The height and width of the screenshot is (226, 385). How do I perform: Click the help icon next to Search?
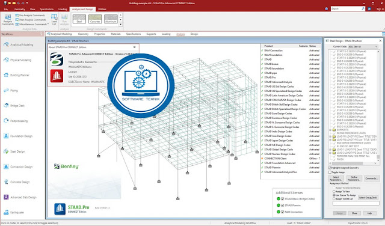coord(326,8)
